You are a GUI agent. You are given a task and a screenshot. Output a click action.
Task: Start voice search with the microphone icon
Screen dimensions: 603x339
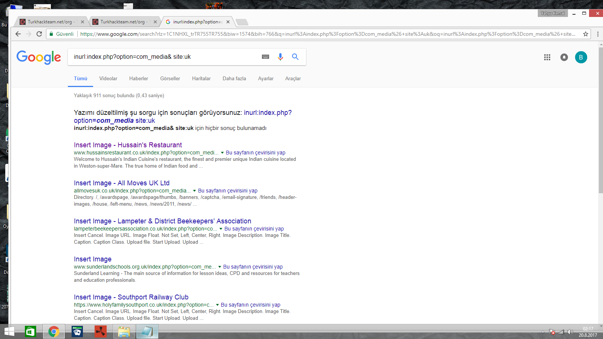(x=280, y=57)
